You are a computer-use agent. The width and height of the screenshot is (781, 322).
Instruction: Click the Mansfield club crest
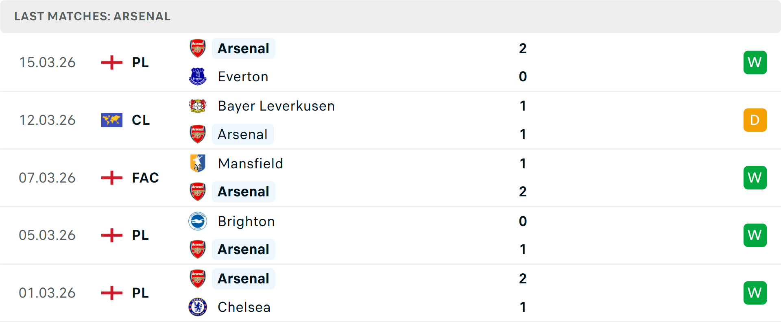click(x=198, y=163)
